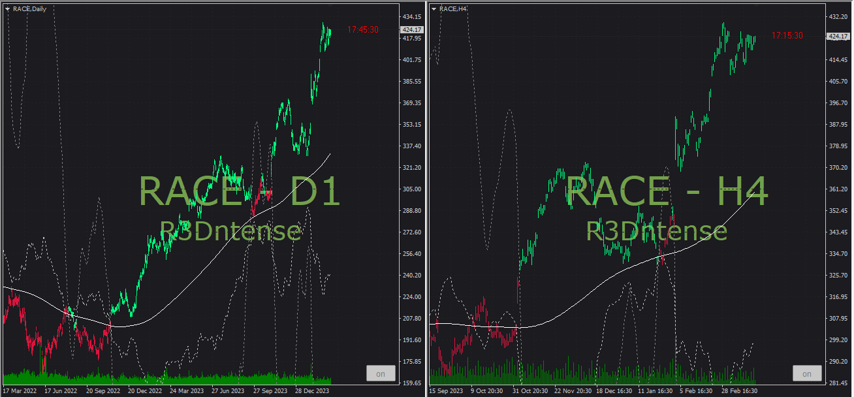Click the 353.15 price axis label
The image size is (854, 397).
(x=411, y=124)
